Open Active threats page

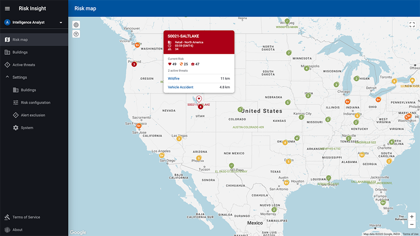click(23, 65)
